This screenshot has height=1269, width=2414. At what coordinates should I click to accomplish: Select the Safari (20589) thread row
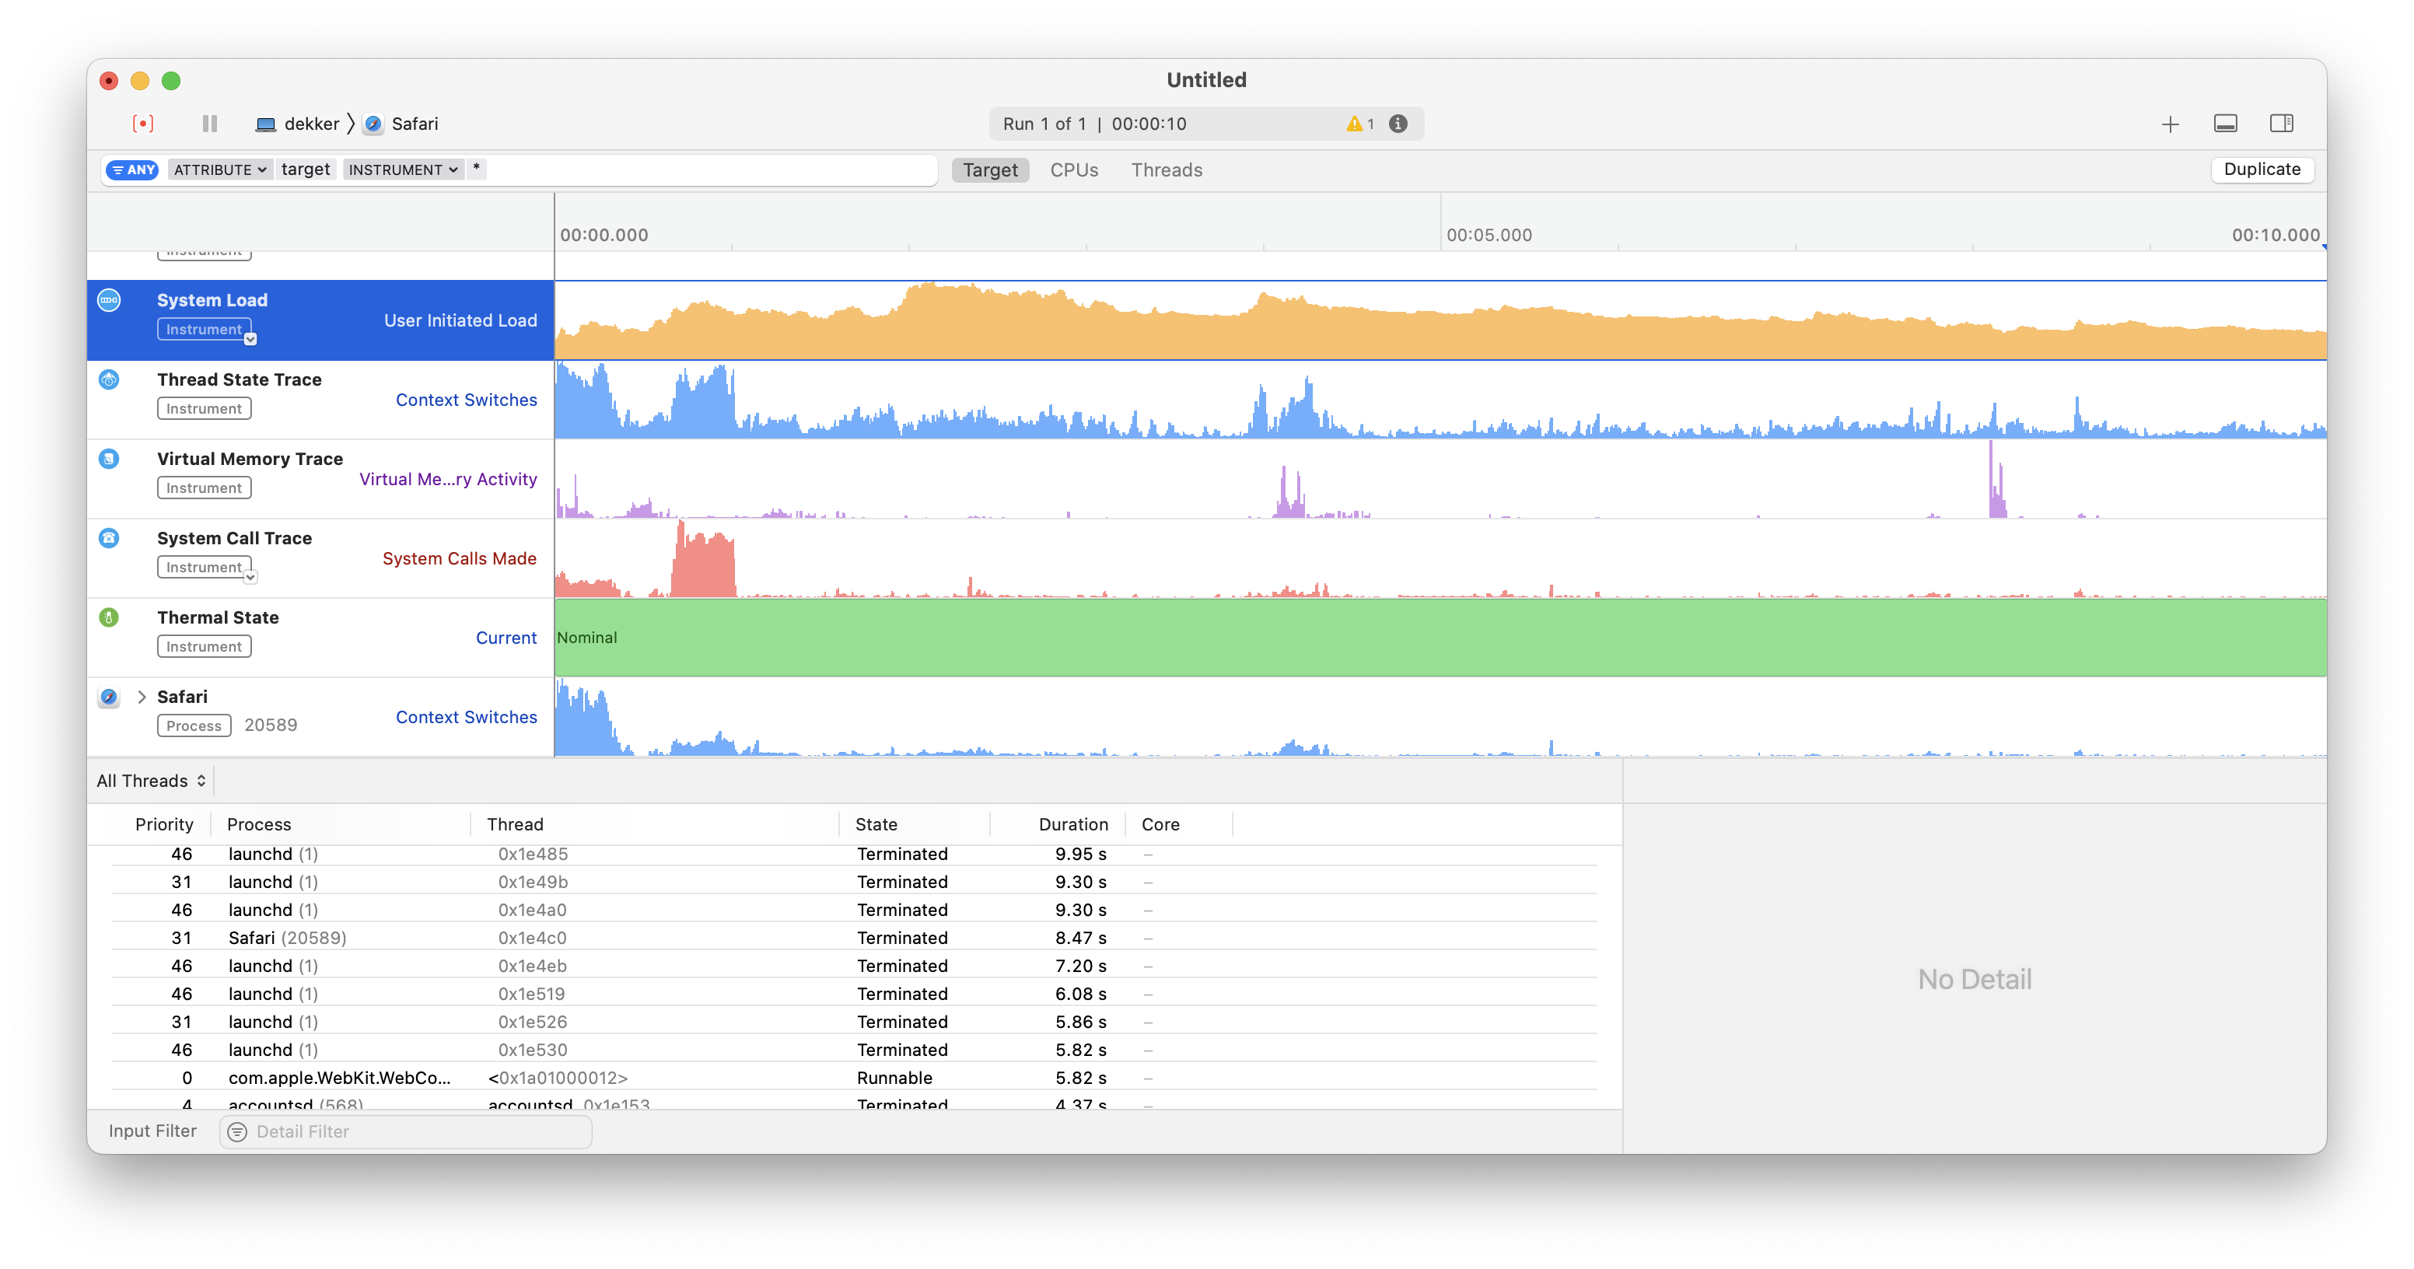point(854,937)
